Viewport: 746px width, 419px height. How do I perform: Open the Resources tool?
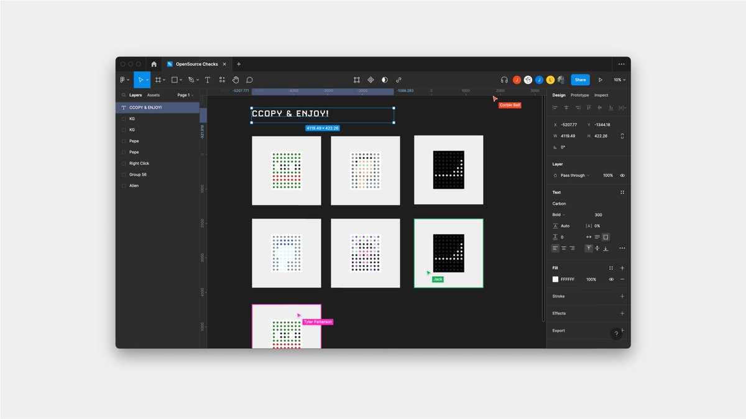[x=222, y=80]
